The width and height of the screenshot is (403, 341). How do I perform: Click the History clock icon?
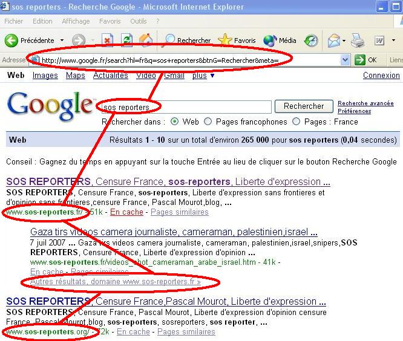coord(311,41)
